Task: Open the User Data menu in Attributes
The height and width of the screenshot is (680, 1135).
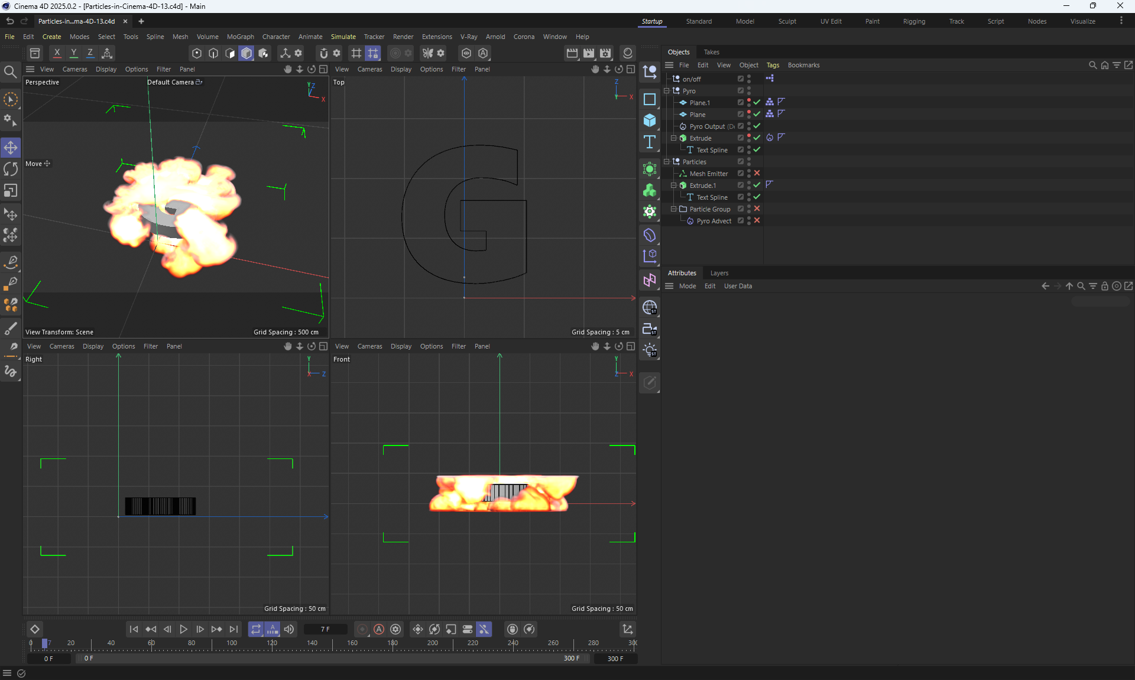Action: pyautogui.click(x=738, y=286)
